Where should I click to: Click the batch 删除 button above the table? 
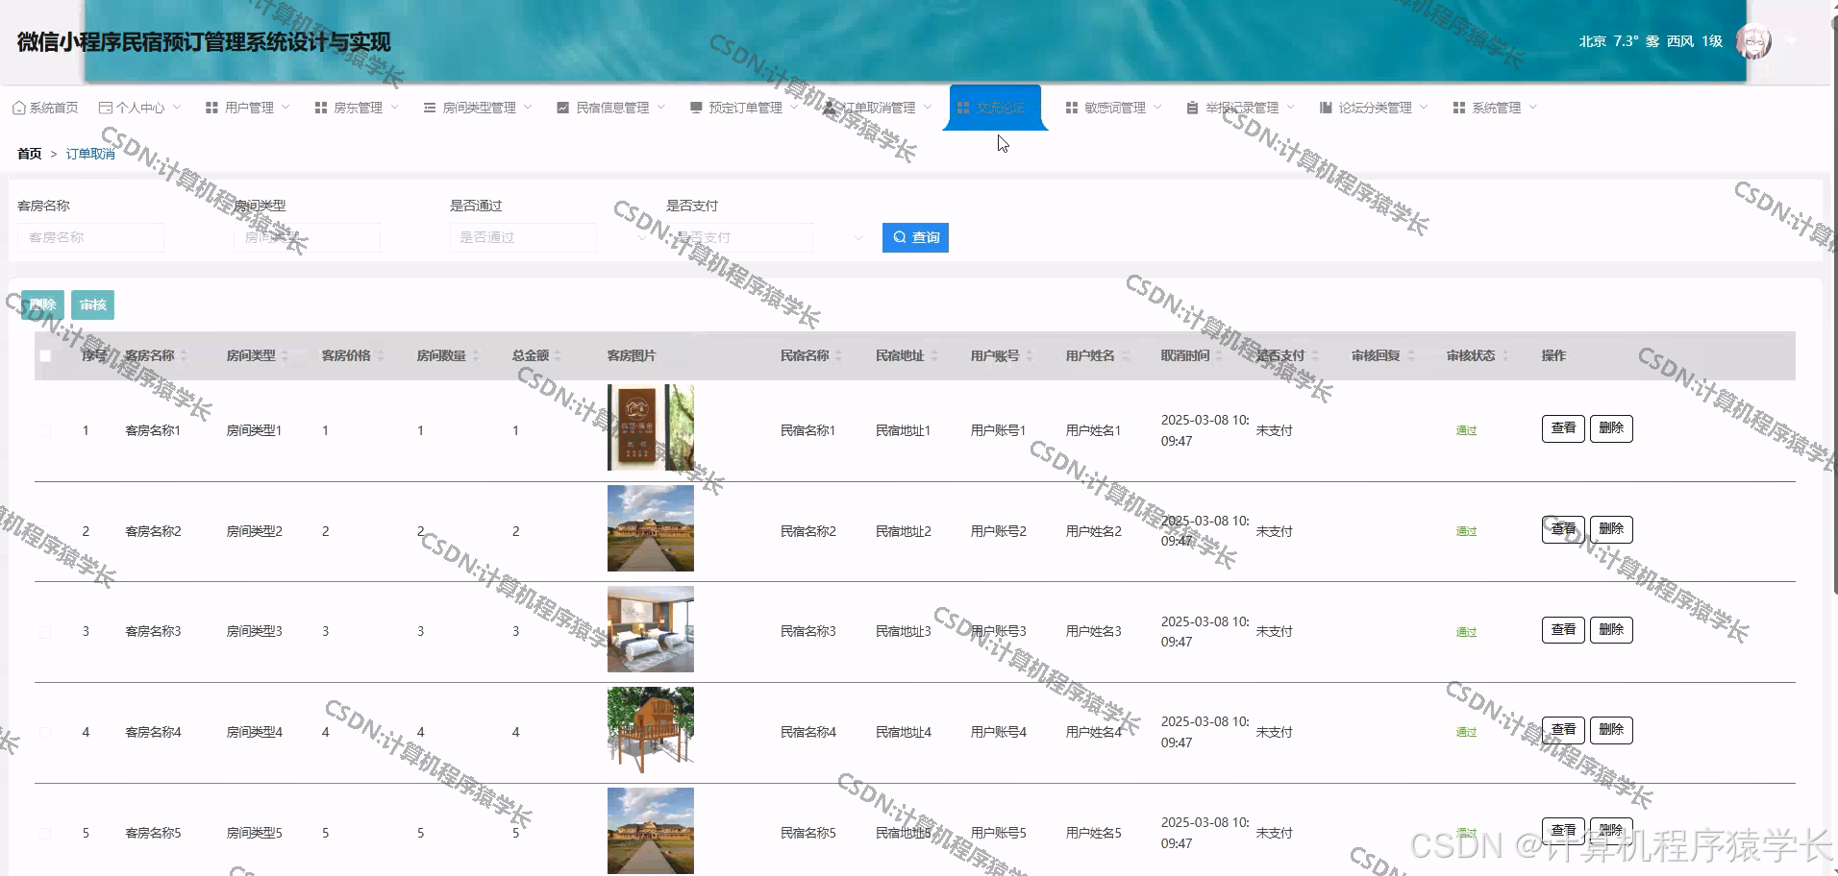[x=42, y=304]
